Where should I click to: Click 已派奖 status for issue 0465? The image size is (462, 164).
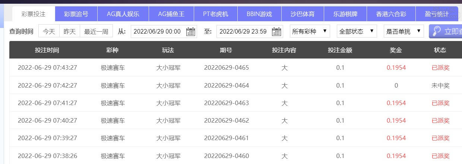coord(440,68)
